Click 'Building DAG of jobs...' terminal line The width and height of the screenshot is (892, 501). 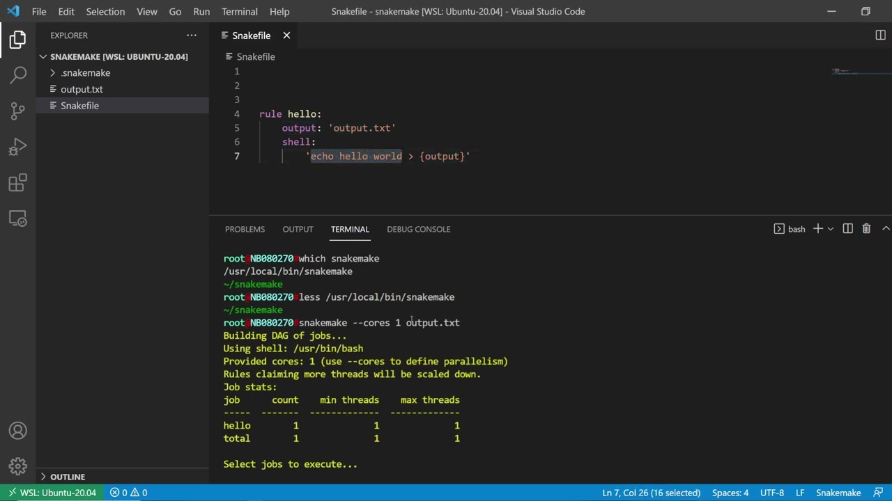click(x=284, y=335)
